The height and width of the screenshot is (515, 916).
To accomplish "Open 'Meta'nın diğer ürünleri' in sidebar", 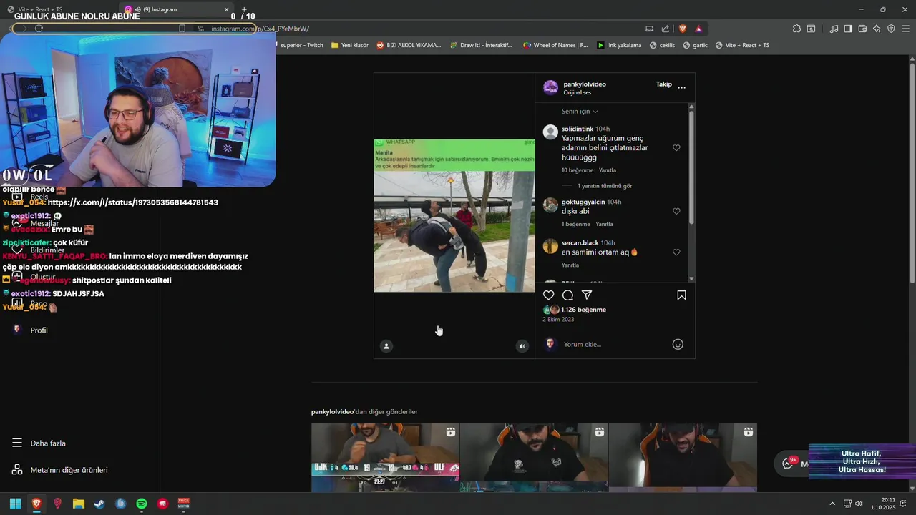I will (59, 470).
